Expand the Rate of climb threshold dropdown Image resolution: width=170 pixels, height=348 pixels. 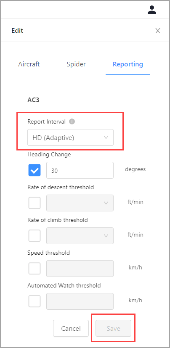point(80,236)
